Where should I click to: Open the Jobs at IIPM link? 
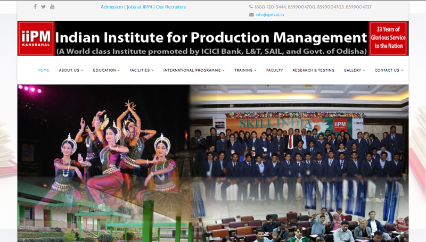click(x=140, y=7)
